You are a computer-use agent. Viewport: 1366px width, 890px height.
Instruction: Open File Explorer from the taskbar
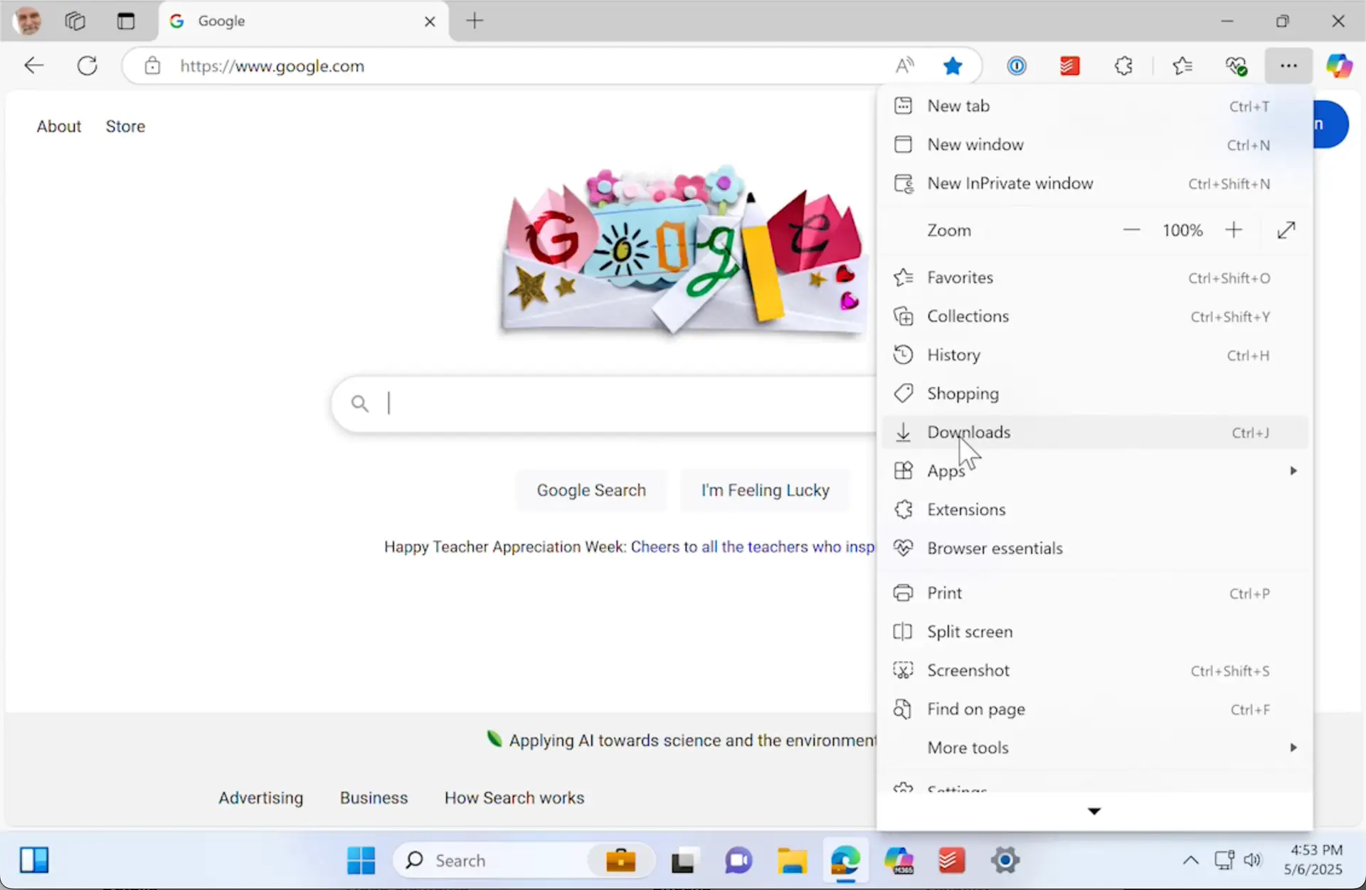point(792,861)
